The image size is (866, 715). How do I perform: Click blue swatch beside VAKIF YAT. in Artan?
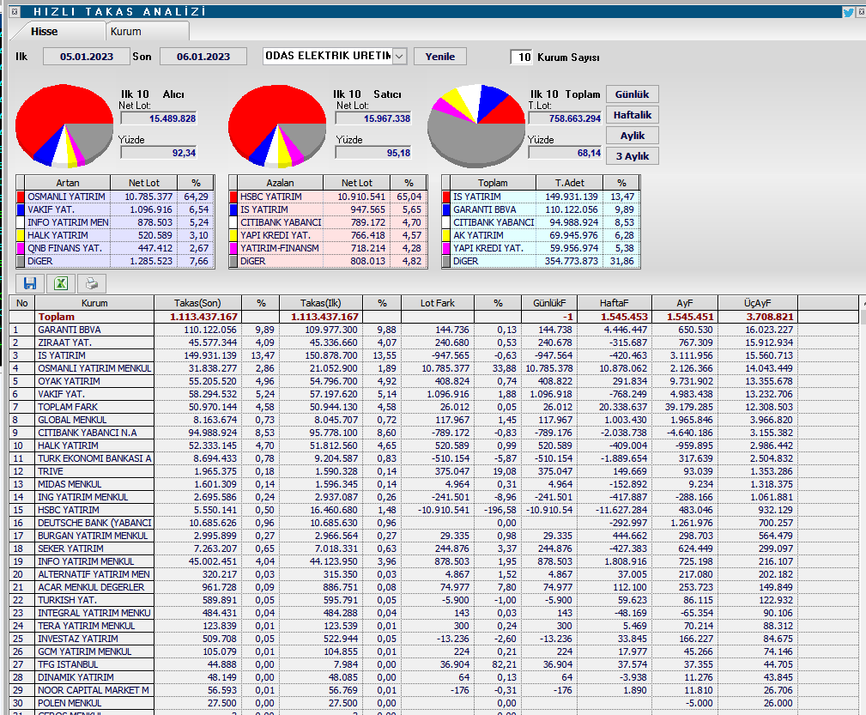pyautogui.click(x=21, y=209)
